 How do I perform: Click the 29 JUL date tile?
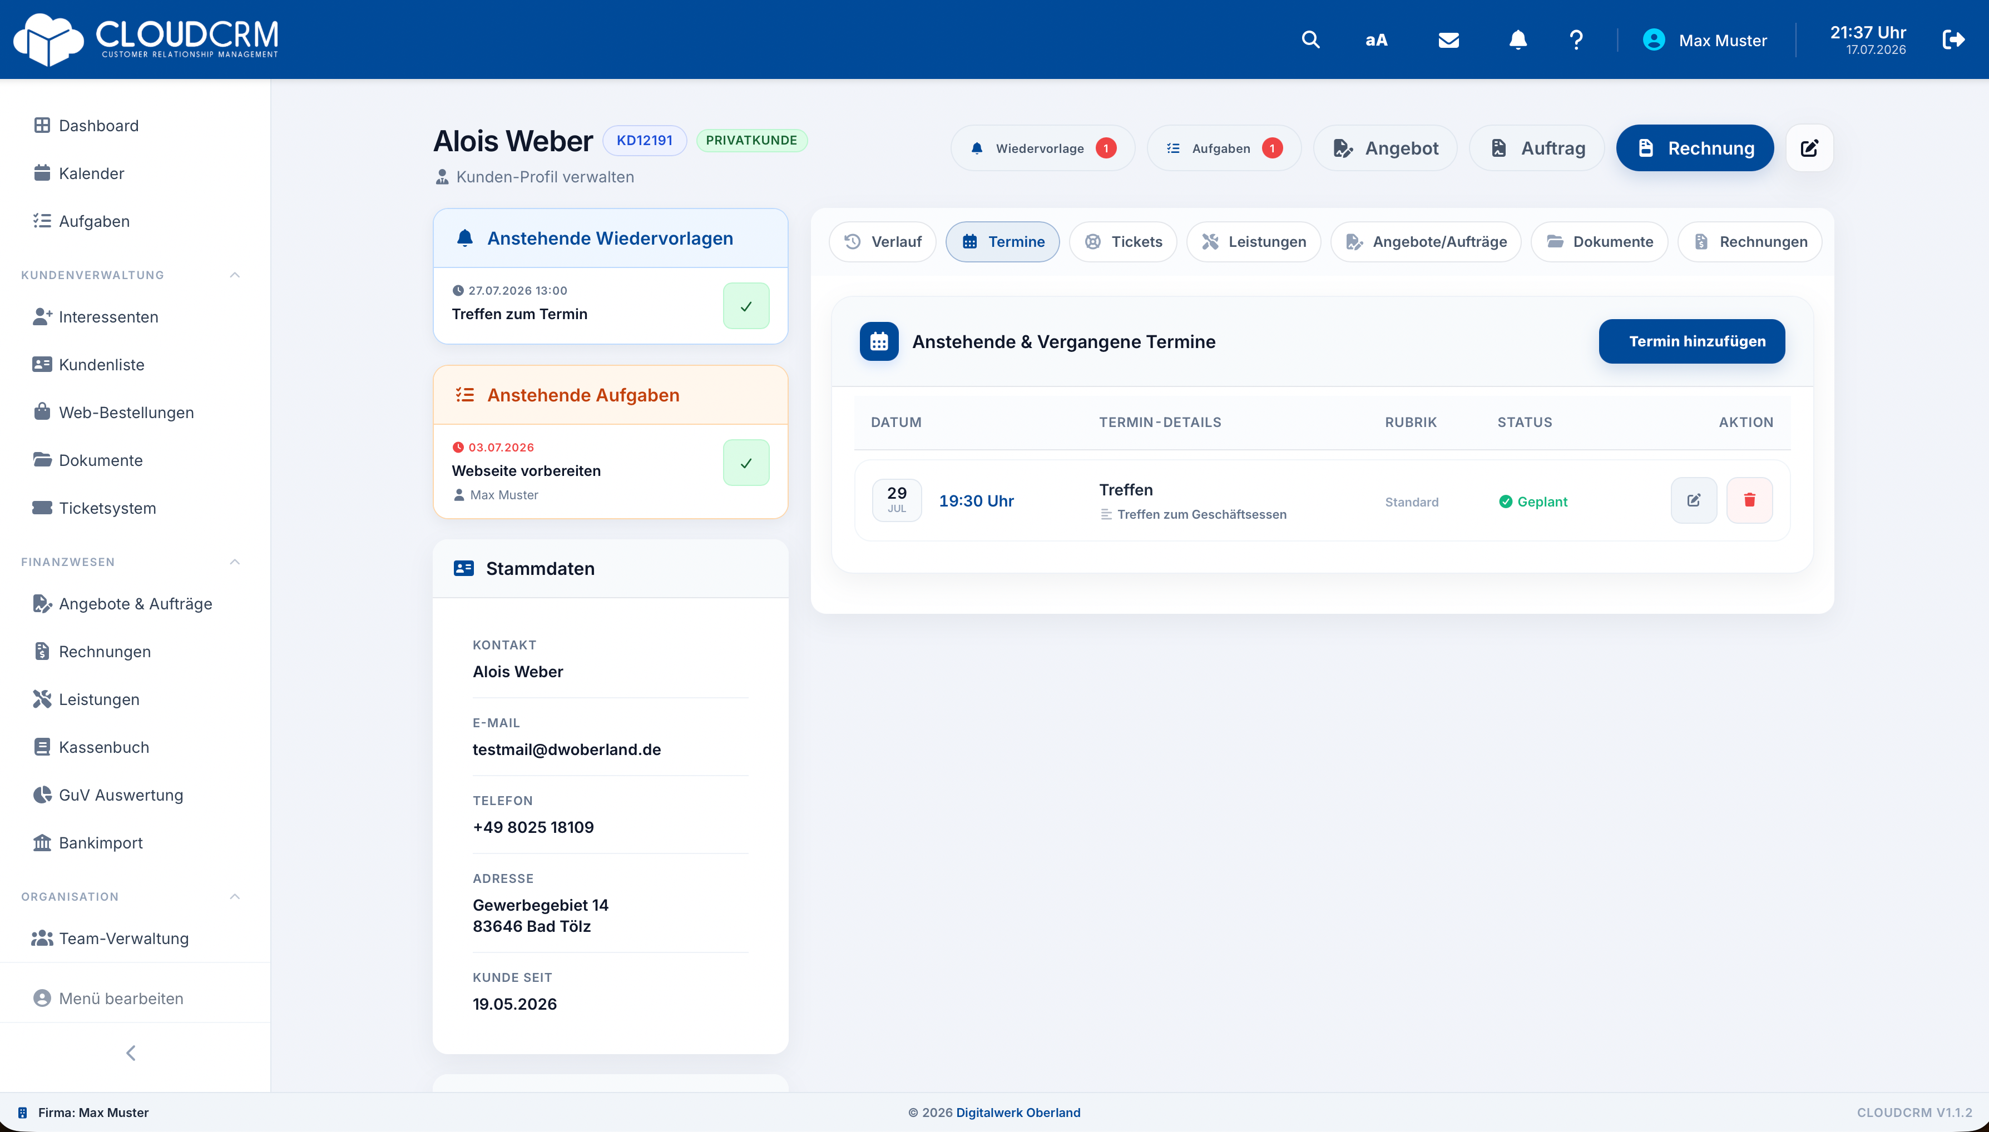pos(897,500)
